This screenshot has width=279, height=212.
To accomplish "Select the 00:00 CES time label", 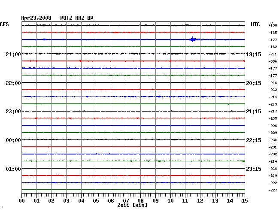I will coord(13,140).
